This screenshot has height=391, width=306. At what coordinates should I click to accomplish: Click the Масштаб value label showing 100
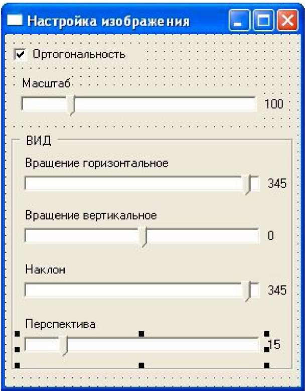(273, 105)
